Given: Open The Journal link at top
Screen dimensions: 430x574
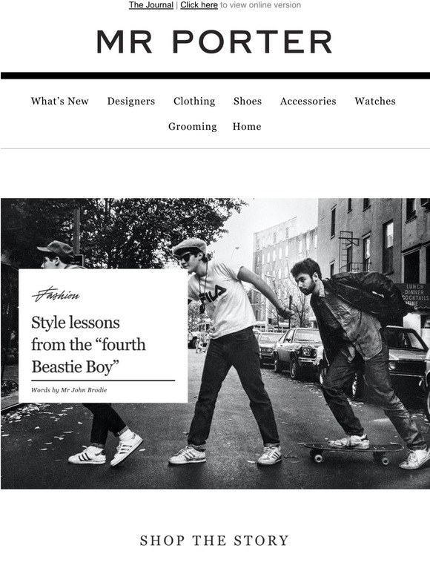Looking at the screenshot, I should click(150, 5).
